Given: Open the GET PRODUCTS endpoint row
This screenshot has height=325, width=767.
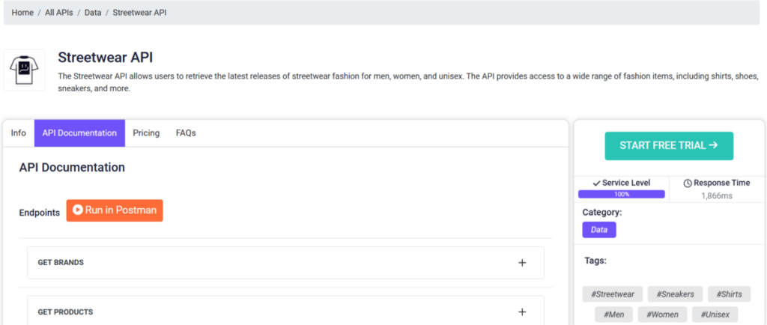Looking at the screenshot, I should click(x=285, y=312).
